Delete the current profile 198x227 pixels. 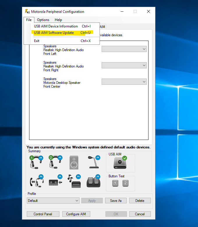click(x=140, y=201)
